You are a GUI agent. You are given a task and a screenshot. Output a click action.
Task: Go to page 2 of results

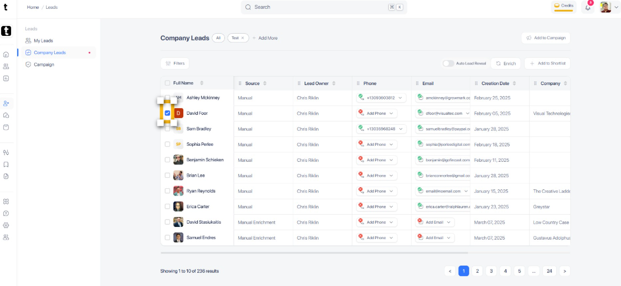(478, 271)
